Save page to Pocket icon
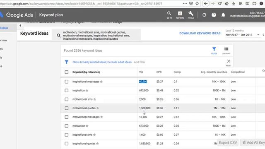 tap(191, 4)
